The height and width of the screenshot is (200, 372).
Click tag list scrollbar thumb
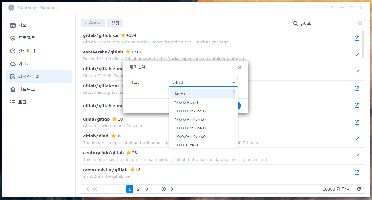click(234, 91)
